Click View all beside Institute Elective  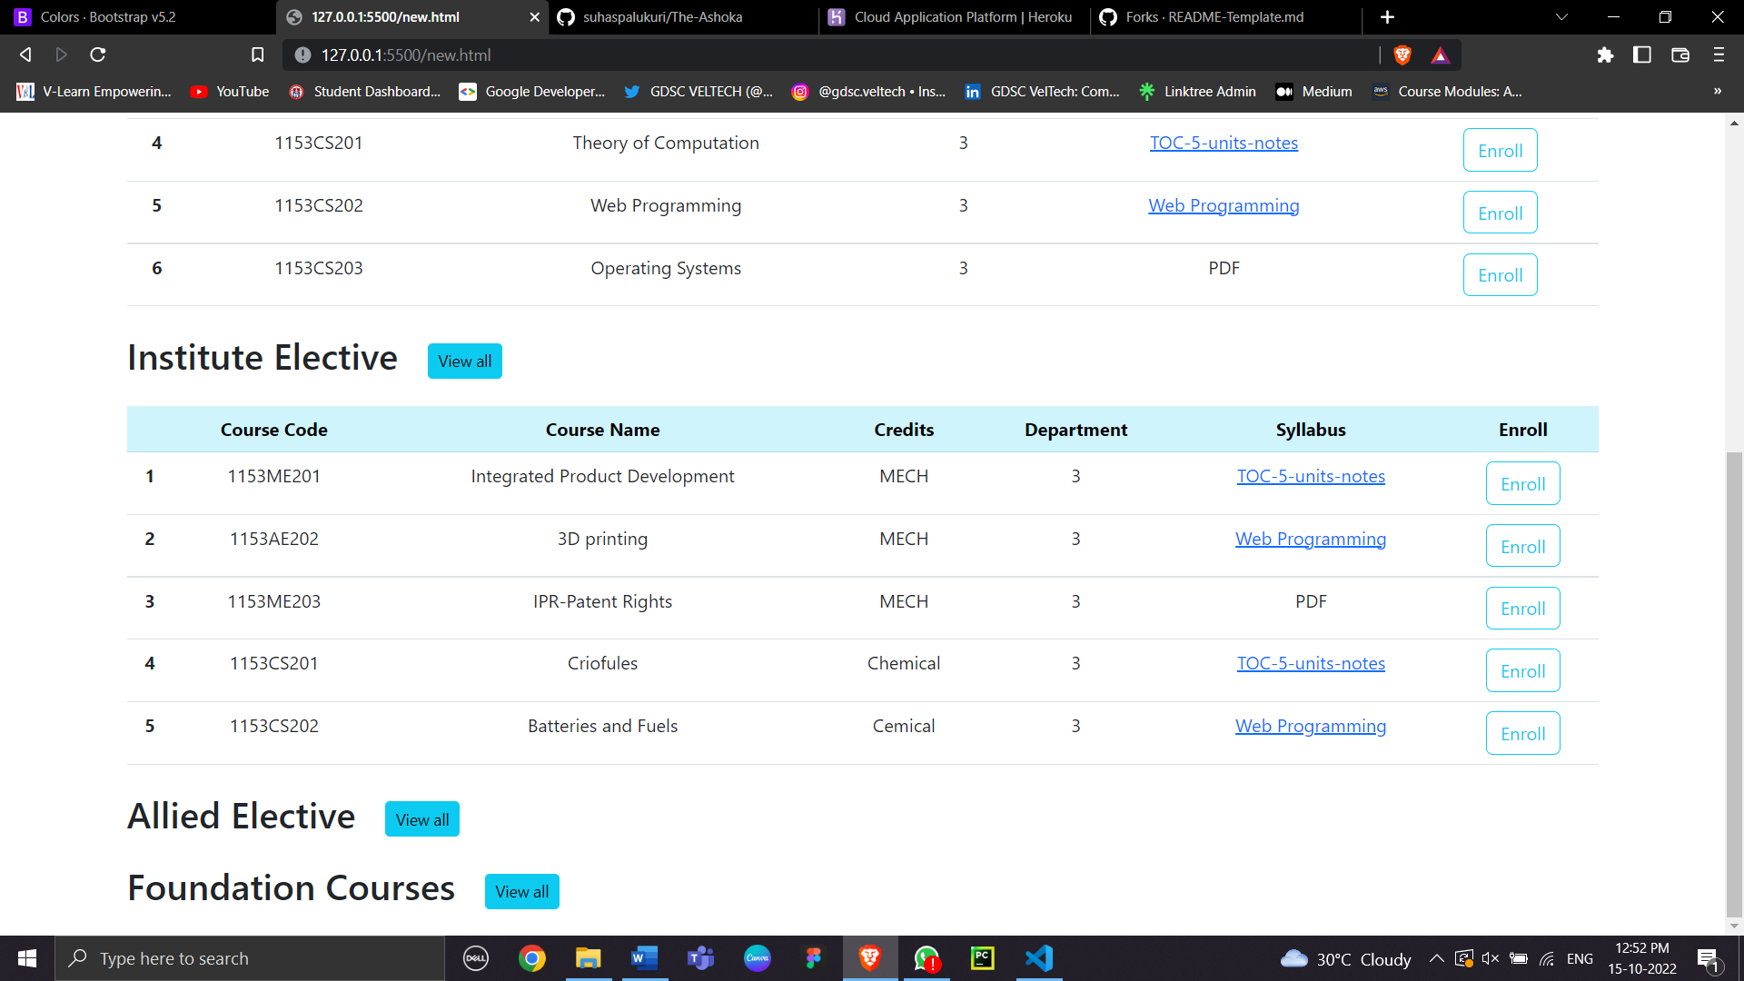[x=464, y=361]
